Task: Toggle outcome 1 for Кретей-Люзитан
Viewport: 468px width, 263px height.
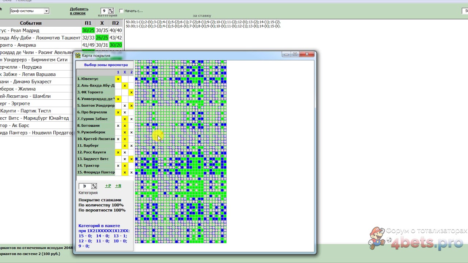Action: [118, 139]
